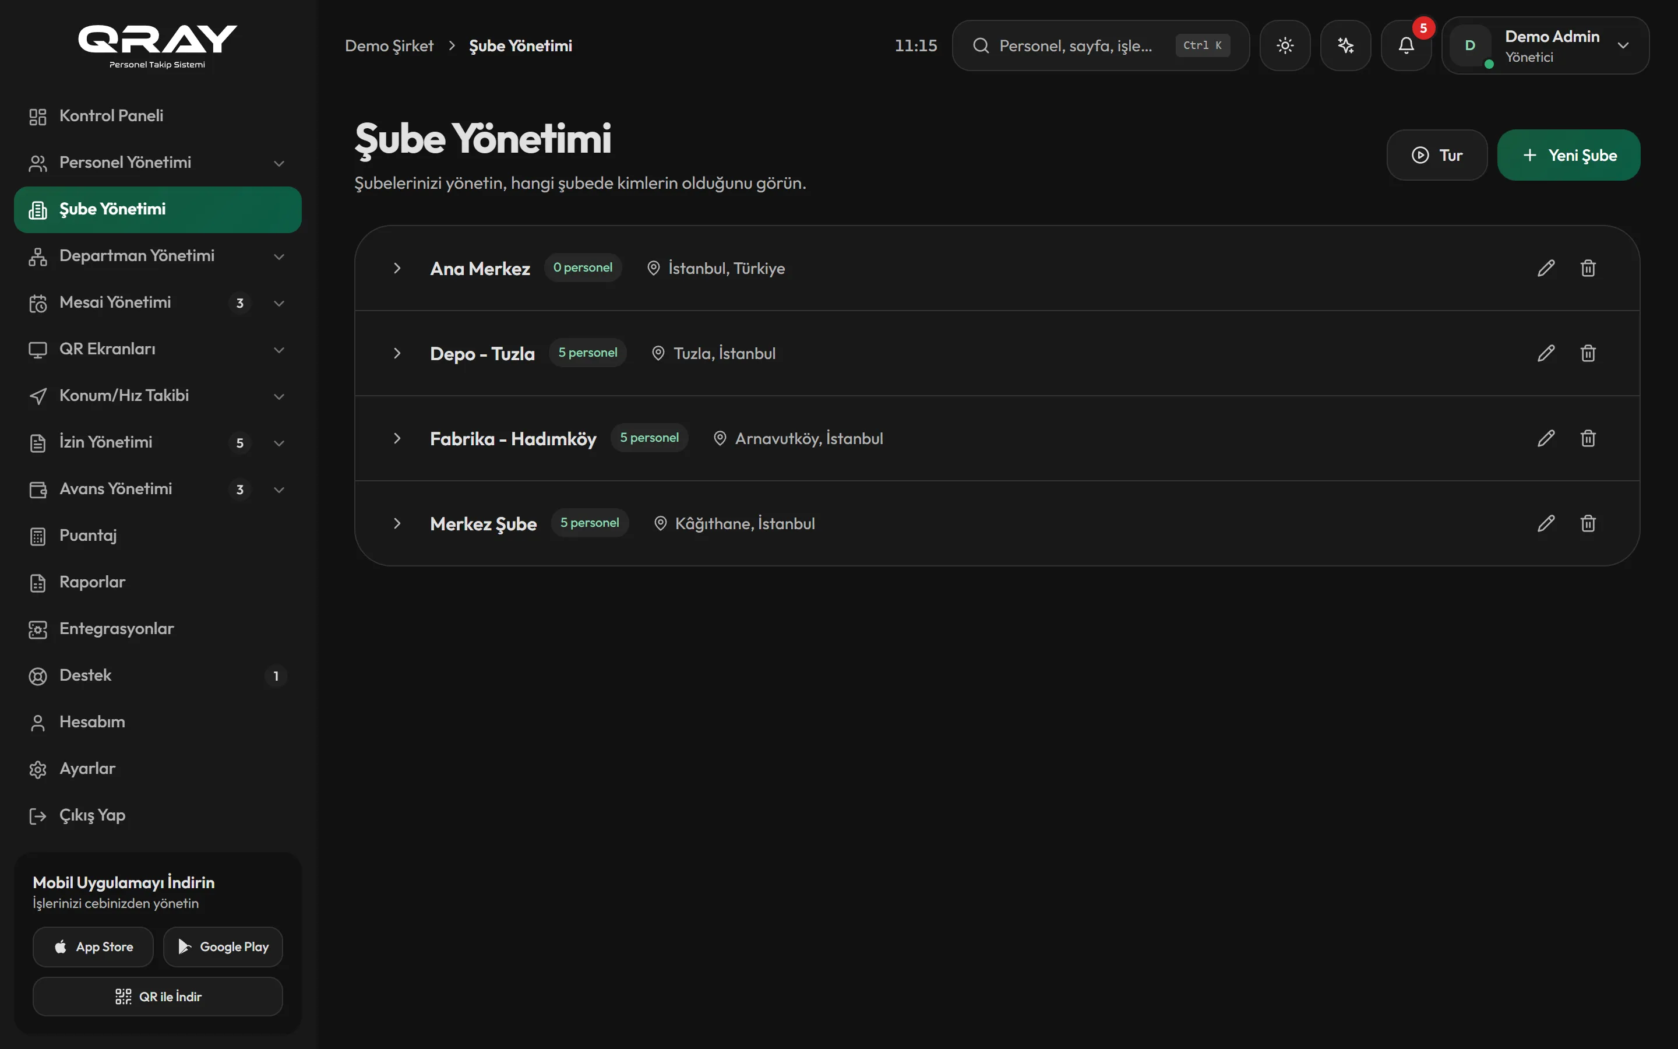Go to Raporlar in sidebar

pos(157,582)
